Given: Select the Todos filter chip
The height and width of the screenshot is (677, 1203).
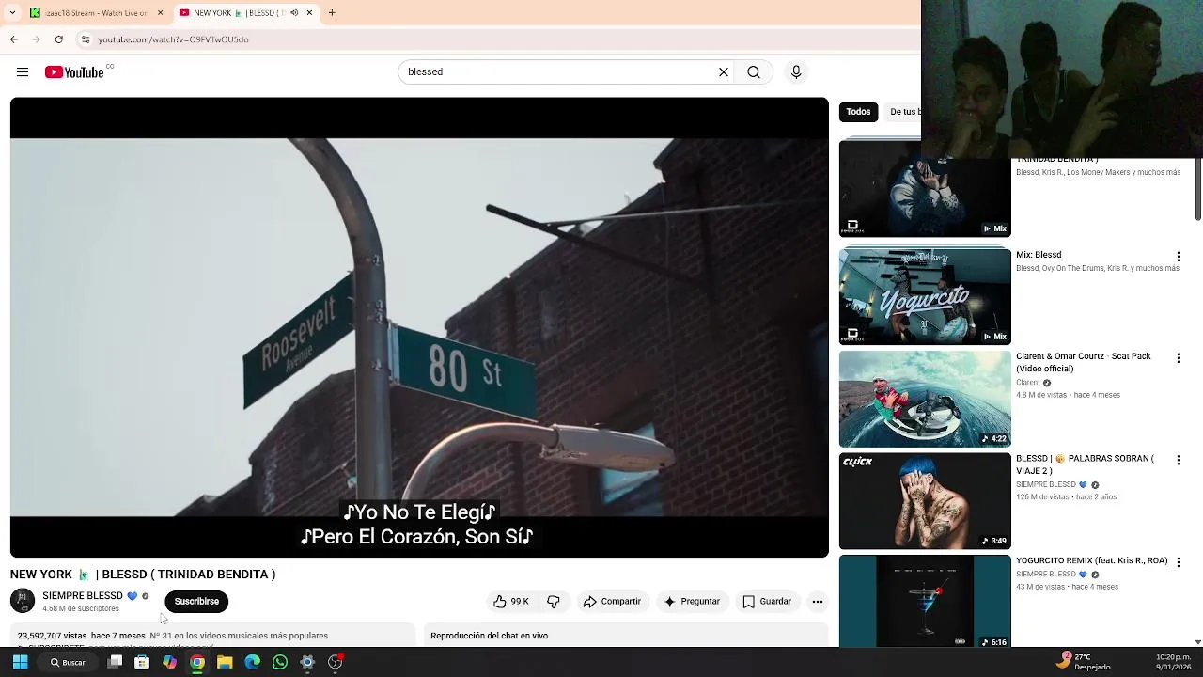Looking at the screenshot, I should 858,112.
